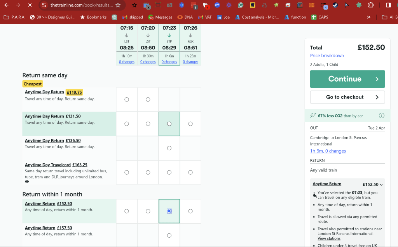Click Go to checkout
The width and height of the screenshot is (398, 247).
[x=347, y=97]
